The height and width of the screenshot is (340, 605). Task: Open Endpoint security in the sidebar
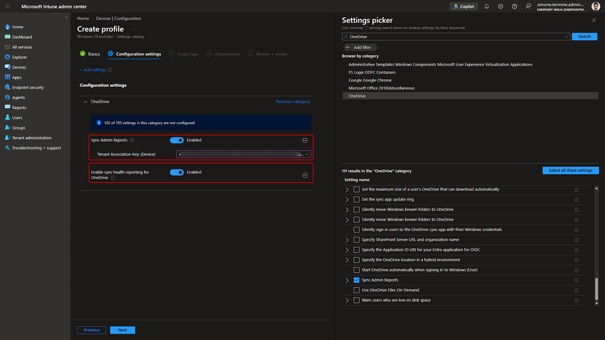click(28, 87)
